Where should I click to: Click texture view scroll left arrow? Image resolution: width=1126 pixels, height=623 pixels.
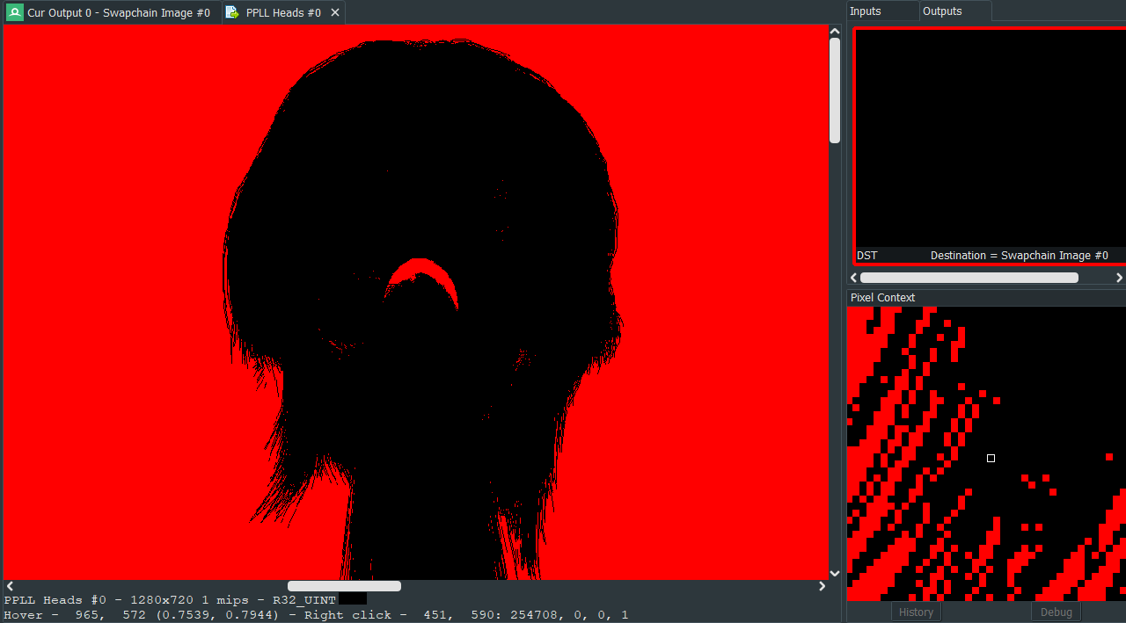pyautogui.click(x=10, y=586)
